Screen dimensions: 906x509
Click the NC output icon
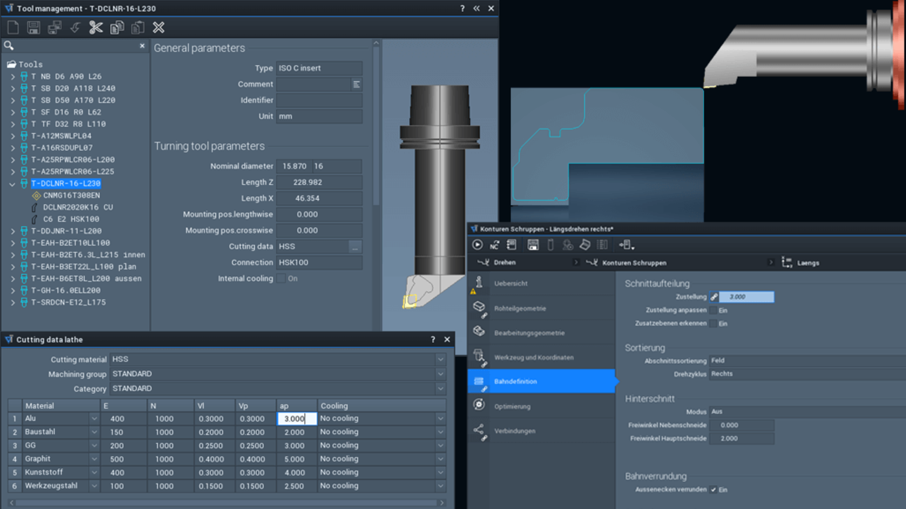tap(494, 245)
